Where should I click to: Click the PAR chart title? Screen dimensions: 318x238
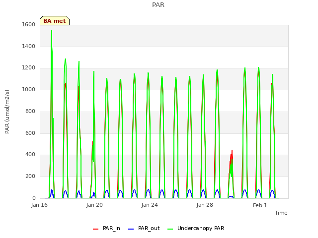pos(158,5)
